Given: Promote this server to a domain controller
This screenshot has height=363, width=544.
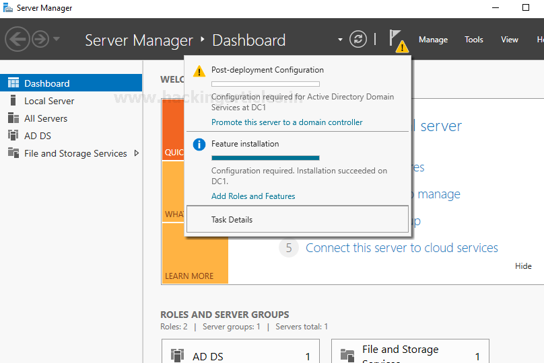Looking at the screenshot, I should (x=287, y=122).
